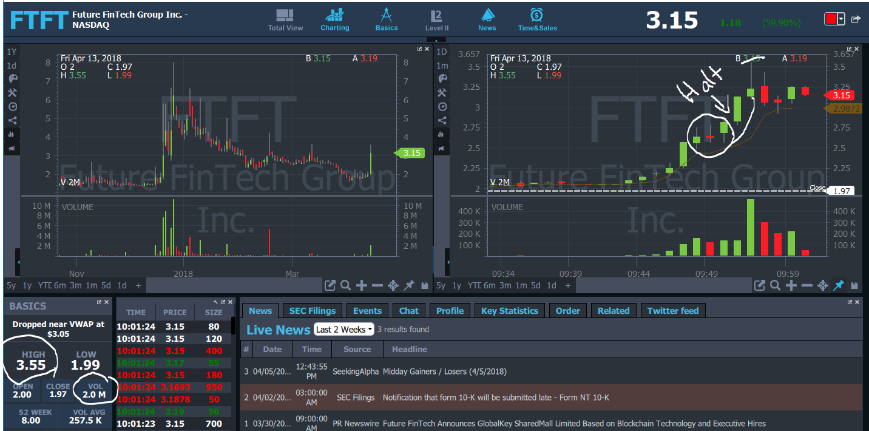Viewport: 869px width, 431px height.
Task: Click the gauge icon on left chart
Action: click(12, 106)
